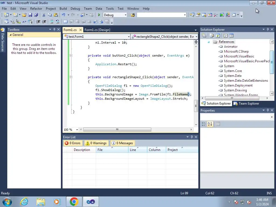Switch Properties to Categorized view icon
The image size is (276, 207).
click(x=204, y=124)
